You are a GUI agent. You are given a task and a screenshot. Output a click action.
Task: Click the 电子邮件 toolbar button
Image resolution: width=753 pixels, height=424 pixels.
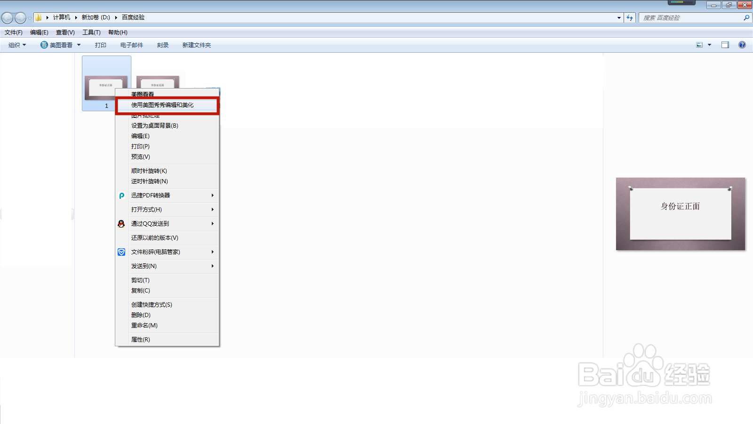[x=132, y=45]
